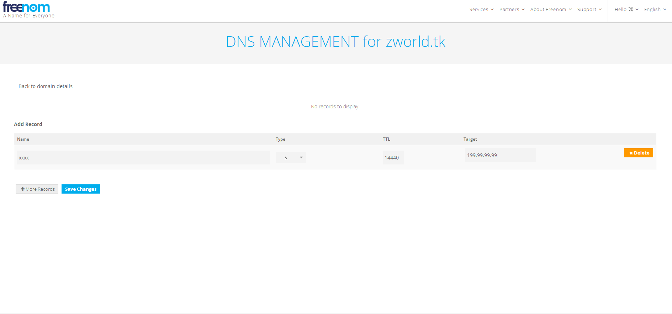Open the record Type dropdown
The height and width of the screenshot is (314, 672).
pyautogui.click(x=291, y=157)
